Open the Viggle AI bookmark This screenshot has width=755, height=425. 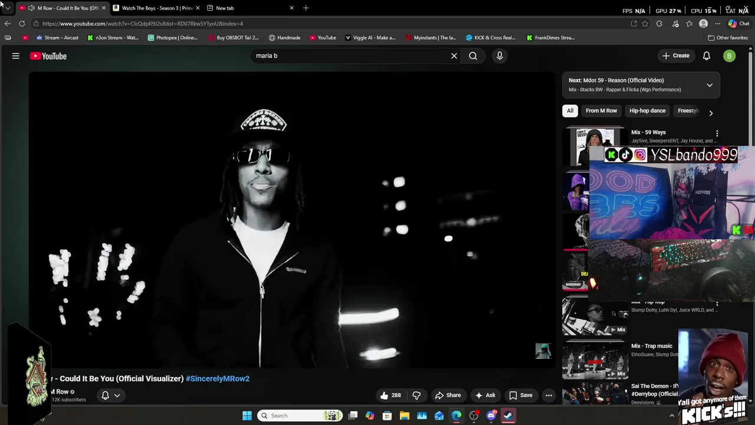point(370,38)
